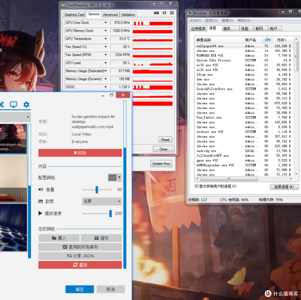Click the red 重設 reset button

point(80,265)
